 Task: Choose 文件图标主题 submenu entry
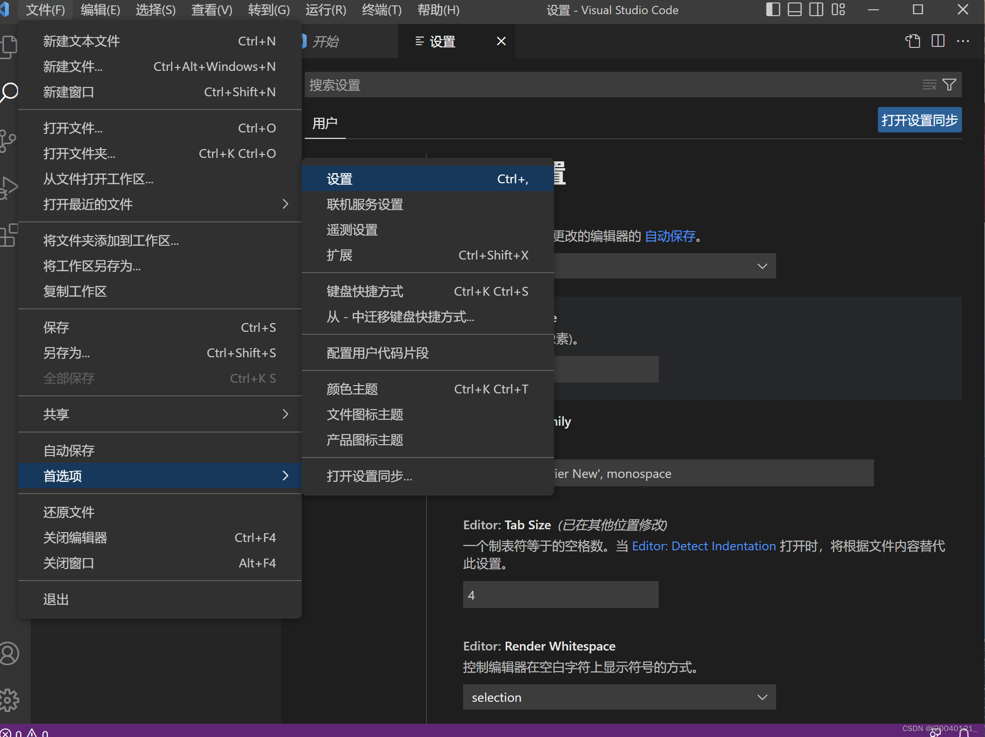pyautogui.click(x=427, y=414)
